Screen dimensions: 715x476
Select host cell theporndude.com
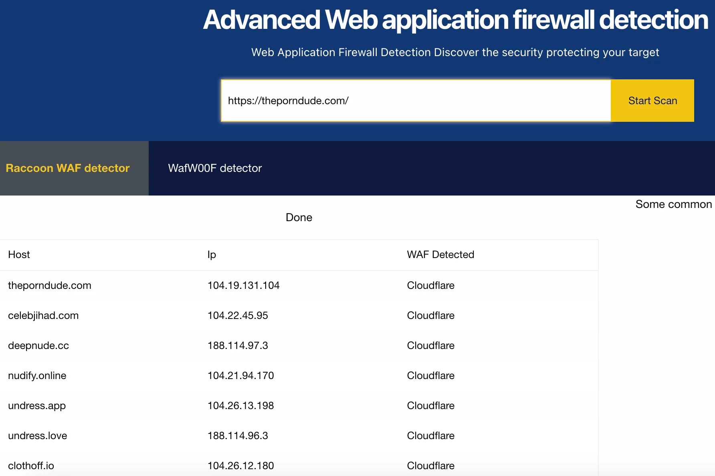point(50,285)
